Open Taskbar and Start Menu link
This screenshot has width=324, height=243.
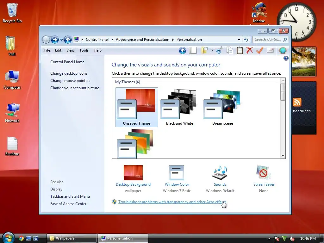point(70,196)
